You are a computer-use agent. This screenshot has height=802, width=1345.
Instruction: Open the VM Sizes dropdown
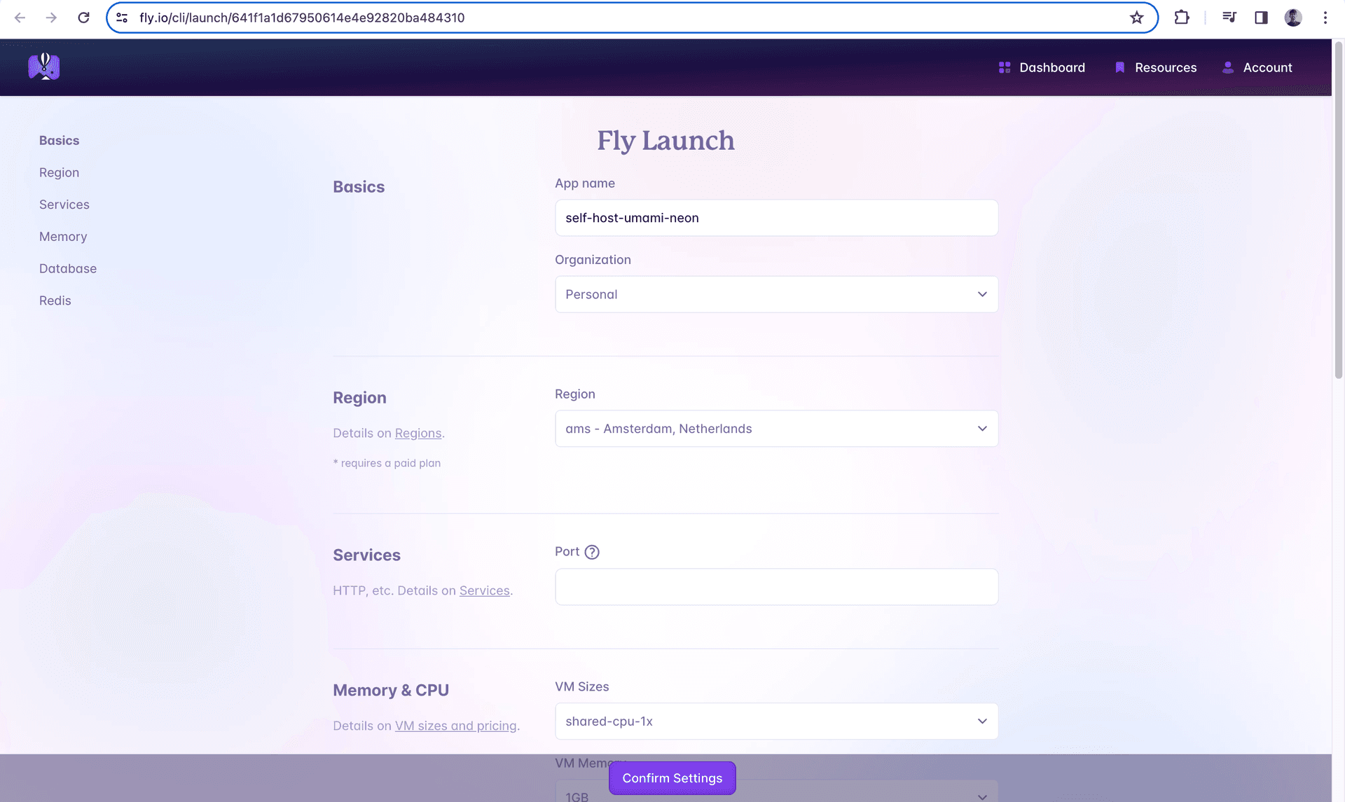point(776,721)
